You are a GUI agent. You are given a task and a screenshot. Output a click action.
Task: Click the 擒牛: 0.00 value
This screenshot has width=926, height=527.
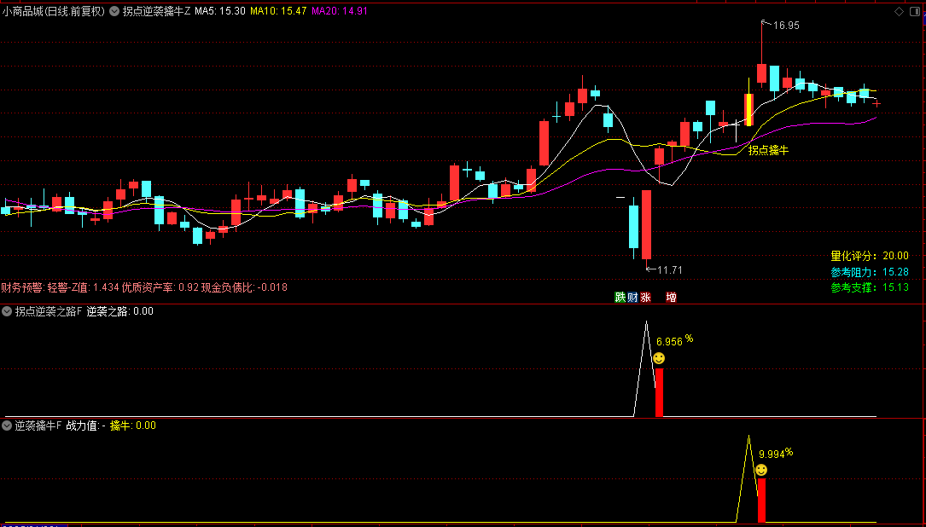(x=133, y=425)
